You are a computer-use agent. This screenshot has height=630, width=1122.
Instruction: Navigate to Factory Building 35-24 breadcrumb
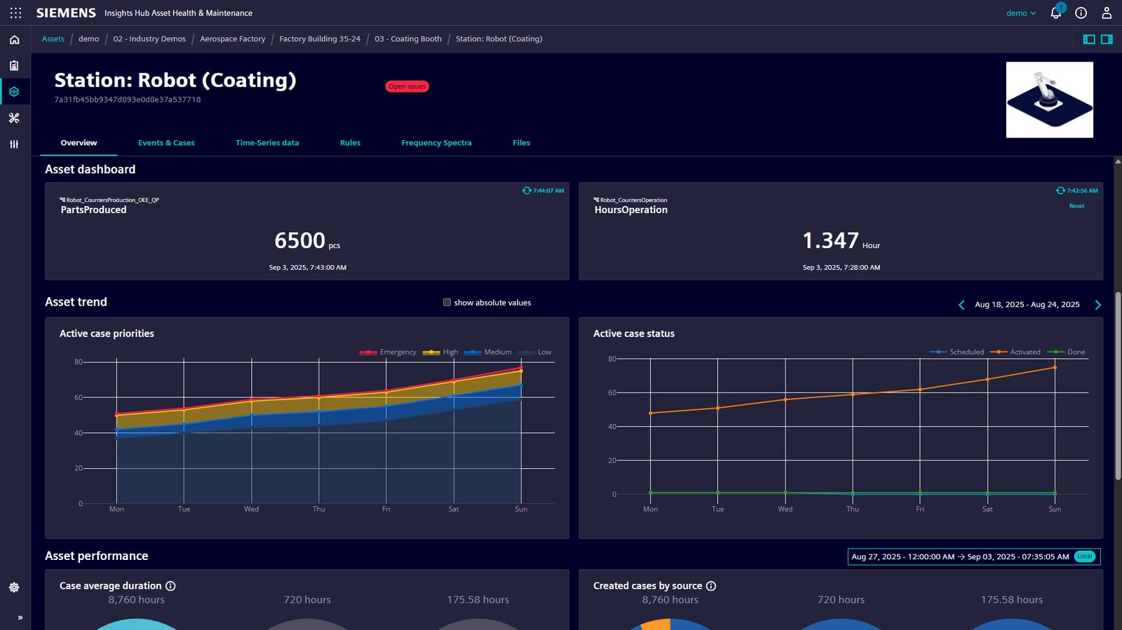coord(320,39)
